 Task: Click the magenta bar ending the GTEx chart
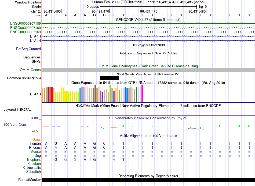142,94
